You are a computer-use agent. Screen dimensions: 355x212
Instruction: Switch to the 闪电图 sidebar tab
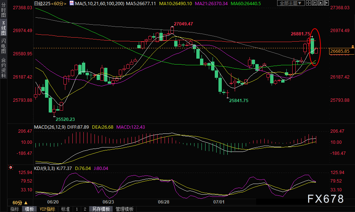pyautogui.click(x=3, y=46)
